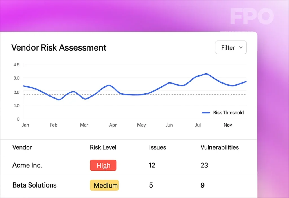
Task: Click the vulnerabilities count 9 for Beta Solutions
Action: tap(202, 185)
